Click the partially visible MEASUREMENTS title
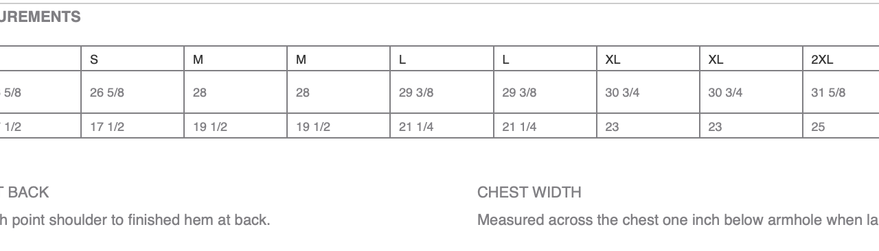879x251 pixels. 41,17
